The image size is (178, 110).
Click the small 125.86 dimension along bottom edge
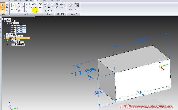(141, 93)
